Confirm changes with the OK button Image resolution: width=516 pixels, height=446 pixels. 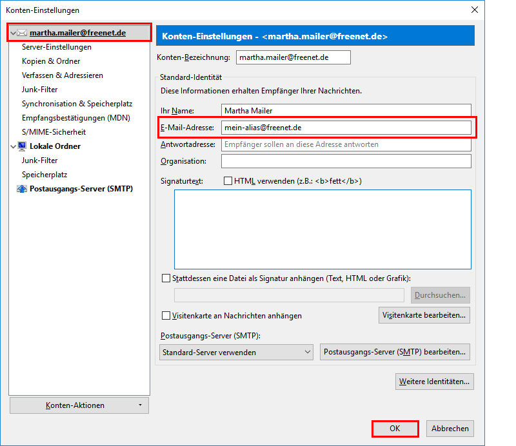(395, 429)
